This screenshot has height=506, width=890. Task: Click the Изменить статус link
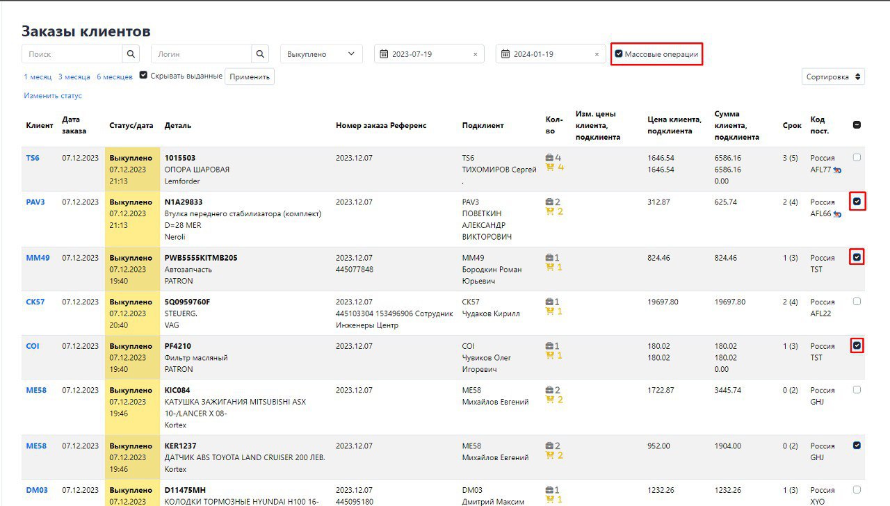53,96
